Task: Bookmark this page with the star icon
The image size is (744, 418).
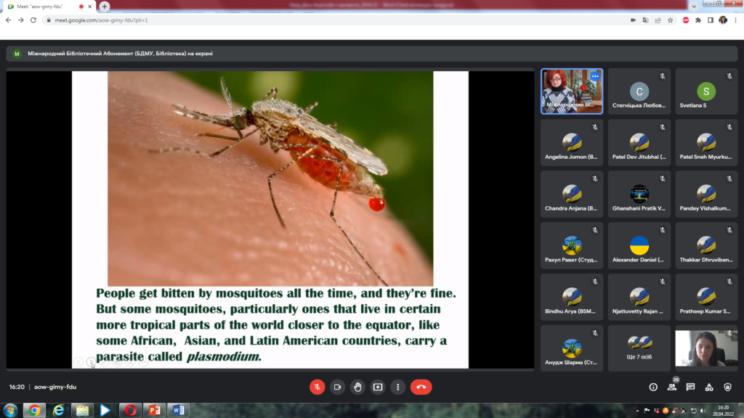Action: (x=669, y=20)
